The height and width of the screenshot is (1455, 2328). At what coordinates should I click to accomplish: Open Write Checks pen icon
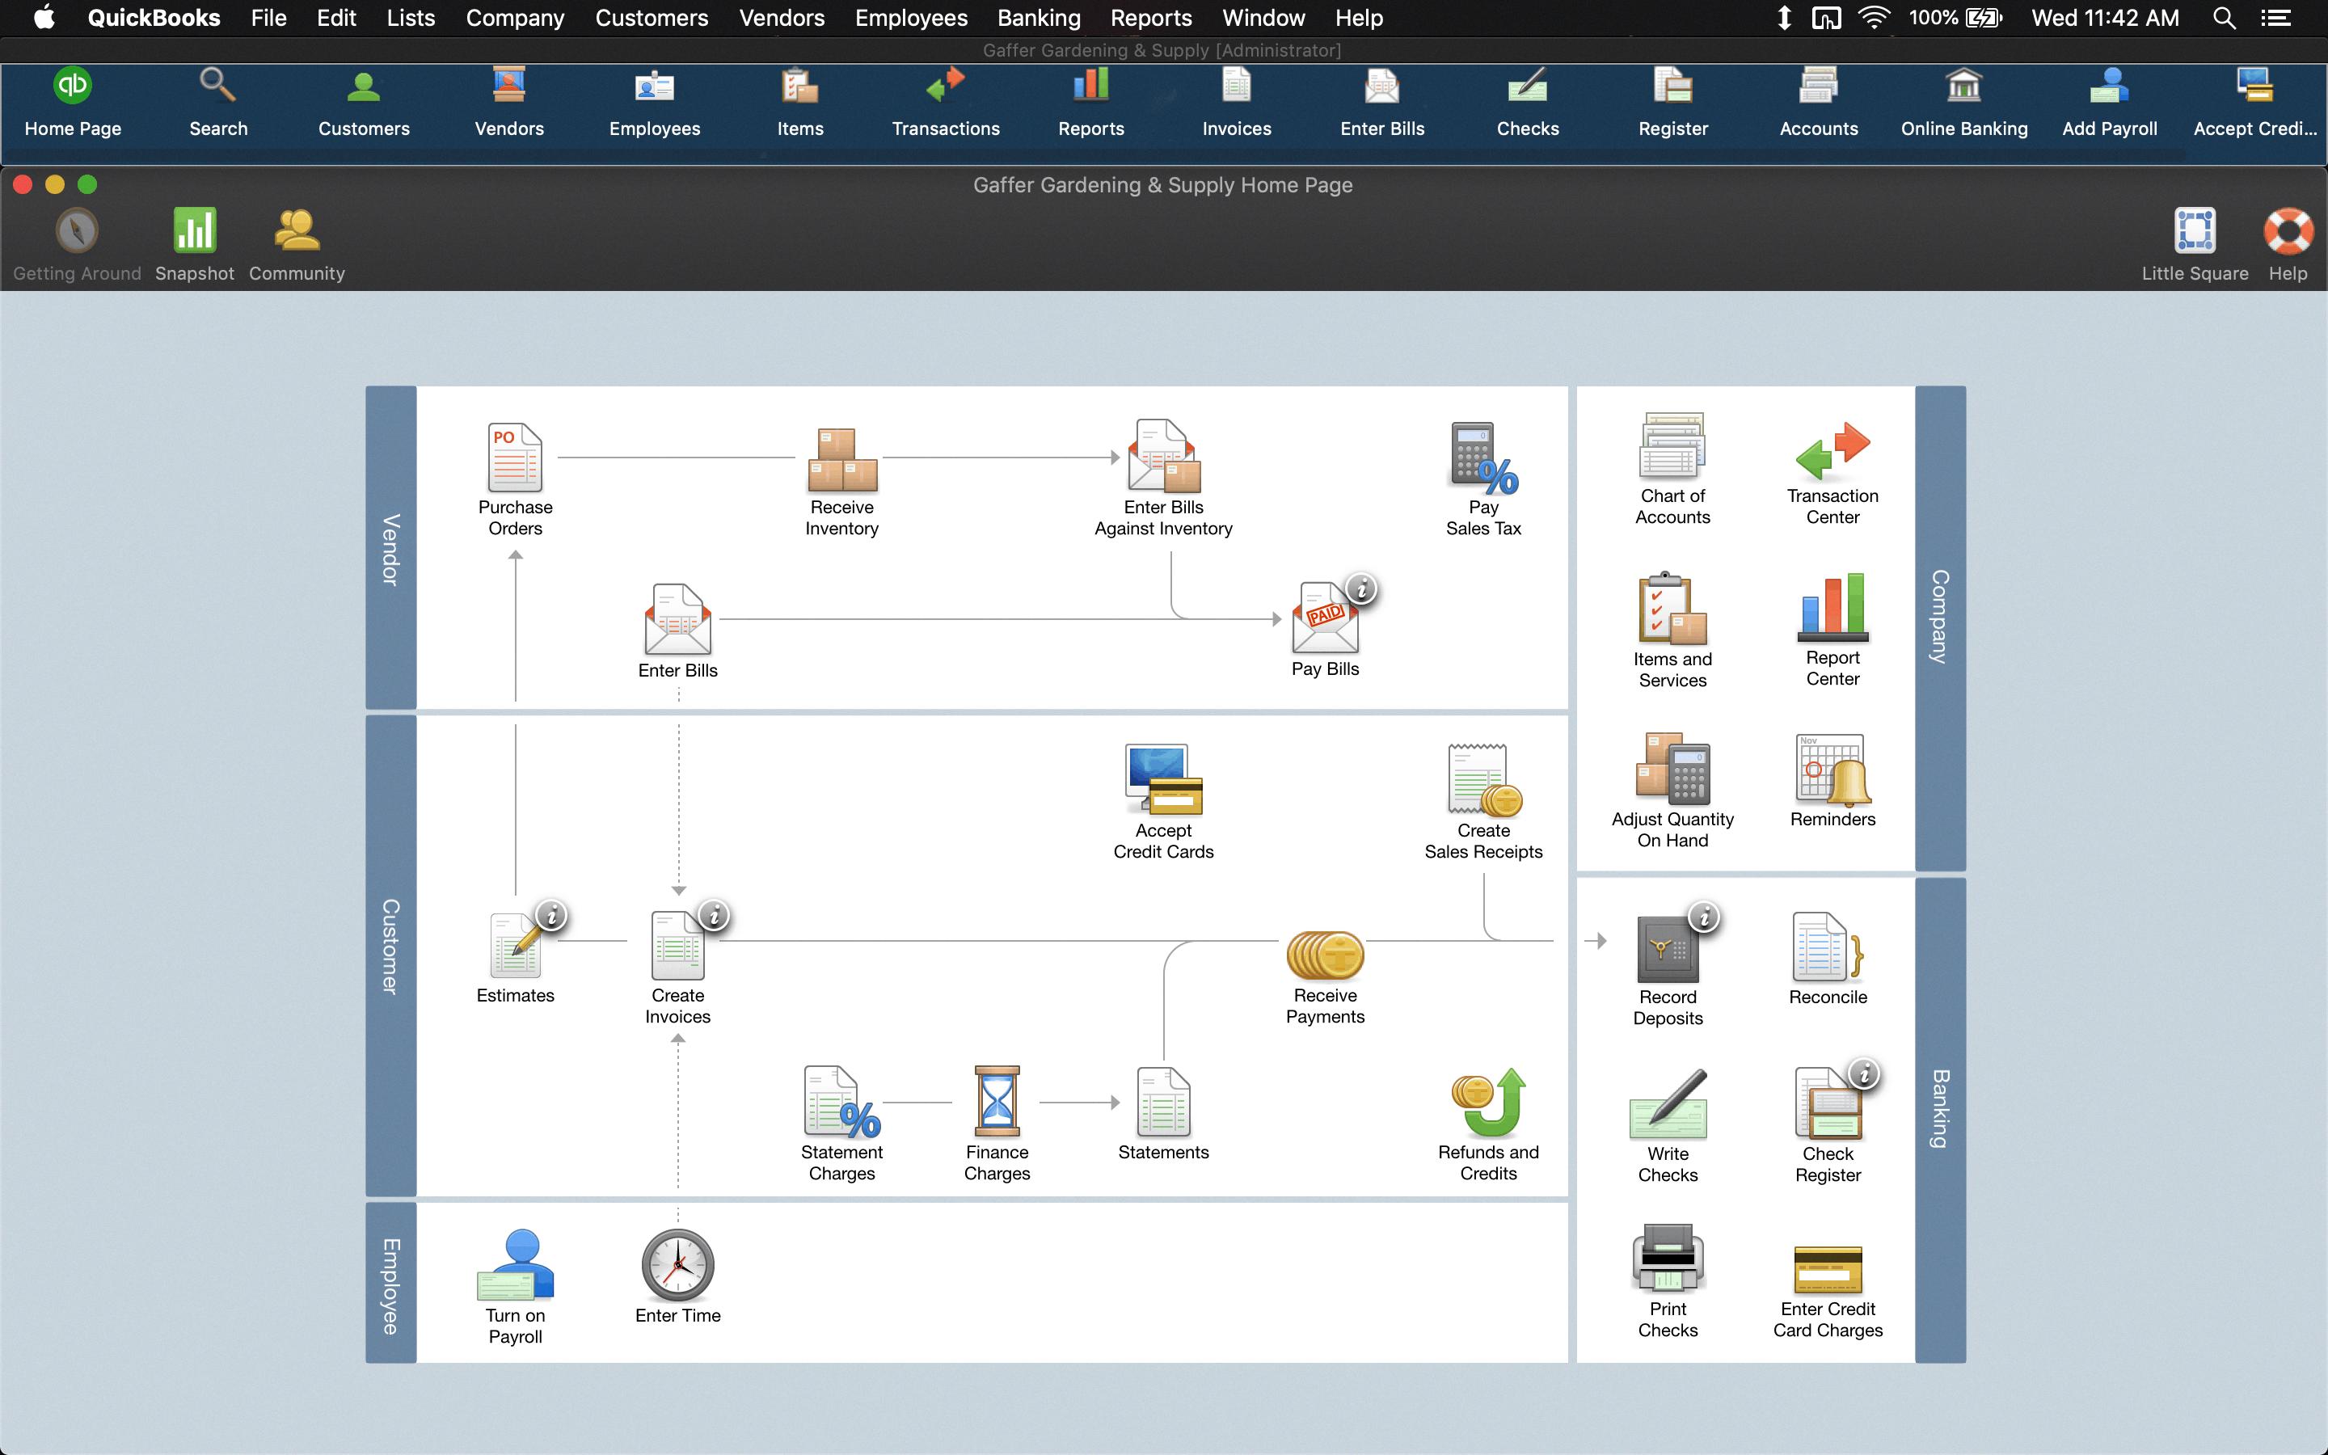(x=1668, y=1103)
